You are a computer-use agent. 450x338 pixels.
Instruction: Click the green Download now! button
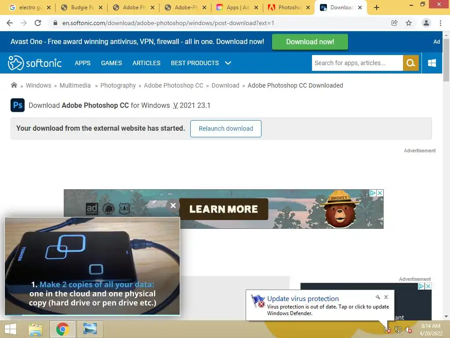[x=310, y=42]
